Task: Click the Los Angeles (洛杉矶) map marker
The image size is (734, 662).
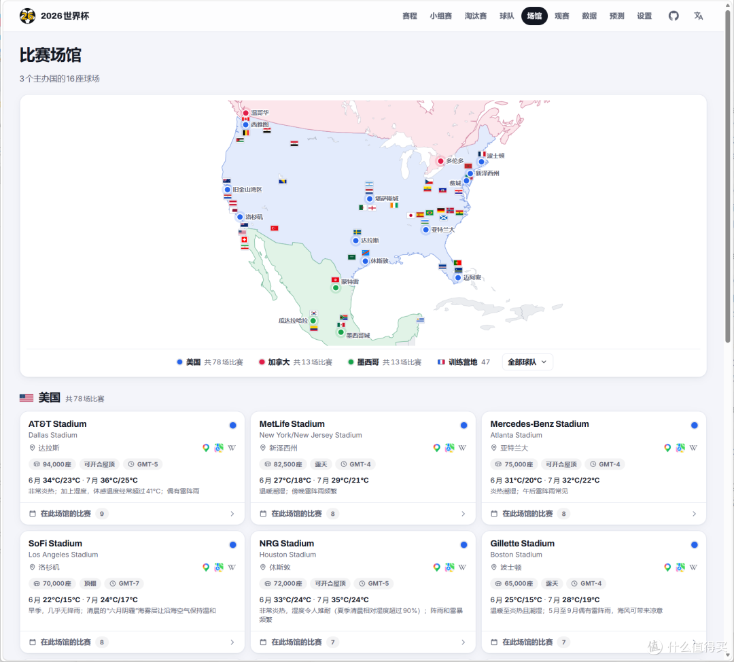Action: click(240, 217)
